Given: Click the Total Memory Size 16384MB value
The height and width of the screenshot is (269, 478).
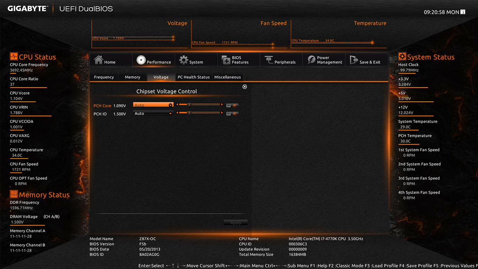Looking at the screenshot, I should coord(297,255).
